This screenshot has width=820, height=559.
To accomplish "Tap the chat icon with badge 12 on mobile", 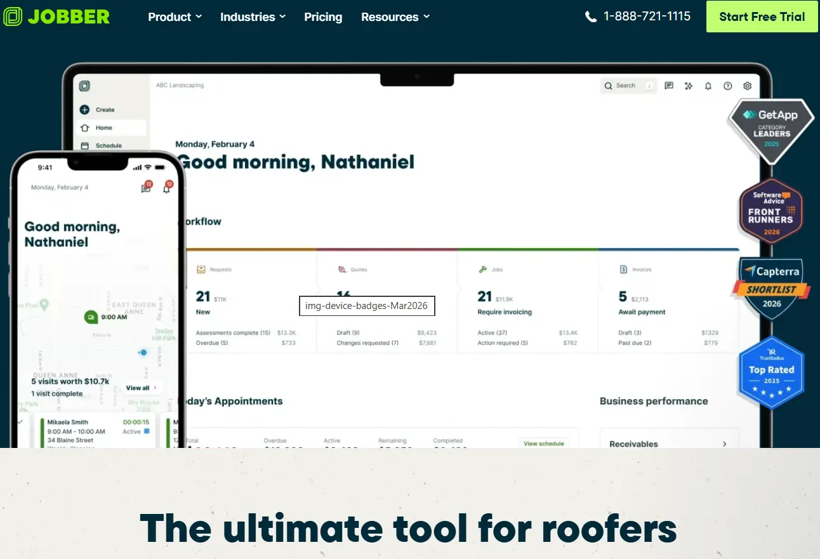I will point(146,189).
